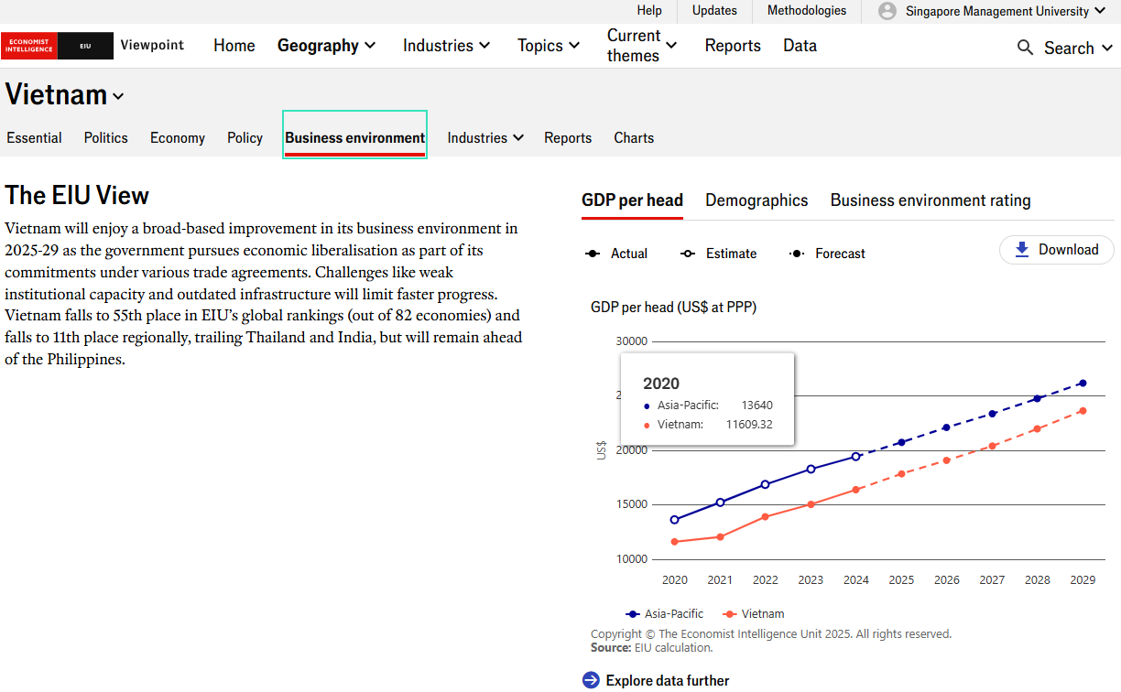Viewport: 1121px width, 692px height.
Task: Click the Explore data further arrow icon
Action: coord(591,680)
